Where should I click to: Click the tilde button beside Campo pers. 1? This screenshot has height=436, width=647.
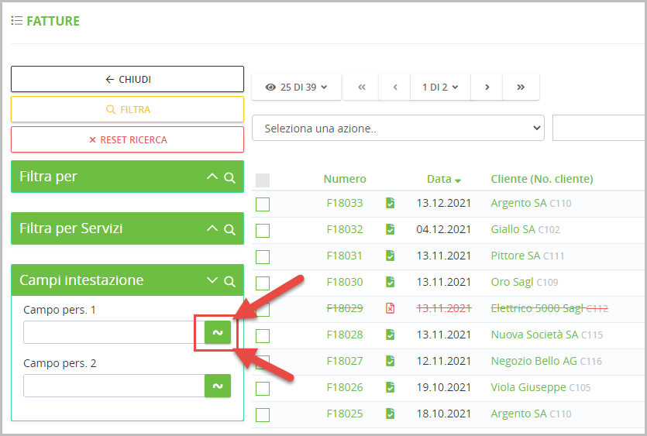(x=218, y=332)
